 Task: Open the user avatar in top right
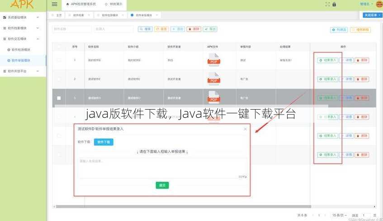[x=379, y=4]
